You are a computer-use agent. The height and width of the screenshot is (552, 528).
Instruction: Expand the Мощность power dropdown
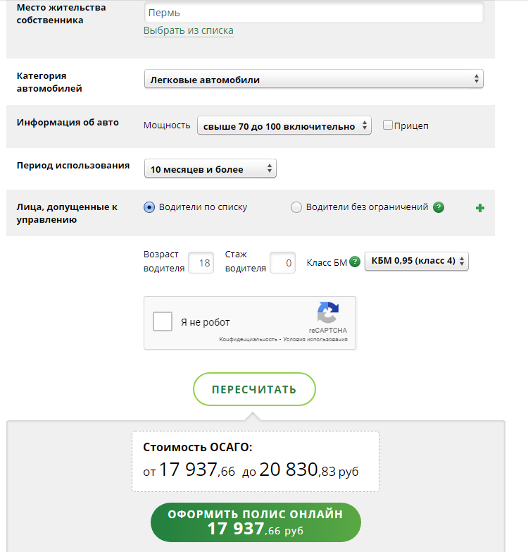pos(284,125)
